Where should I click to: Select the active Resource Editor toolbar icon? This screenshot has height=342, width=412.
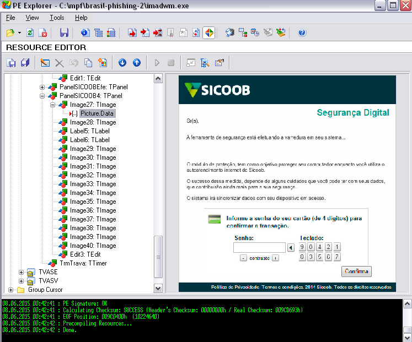209,33
